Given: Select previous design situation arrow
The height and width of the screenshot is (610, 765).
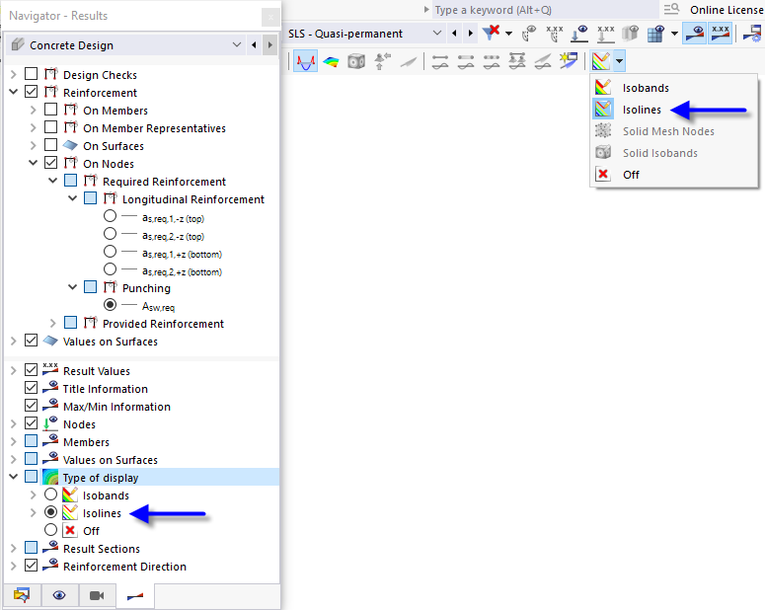Looking at the screenshot, I should click(x=454, y=34).
